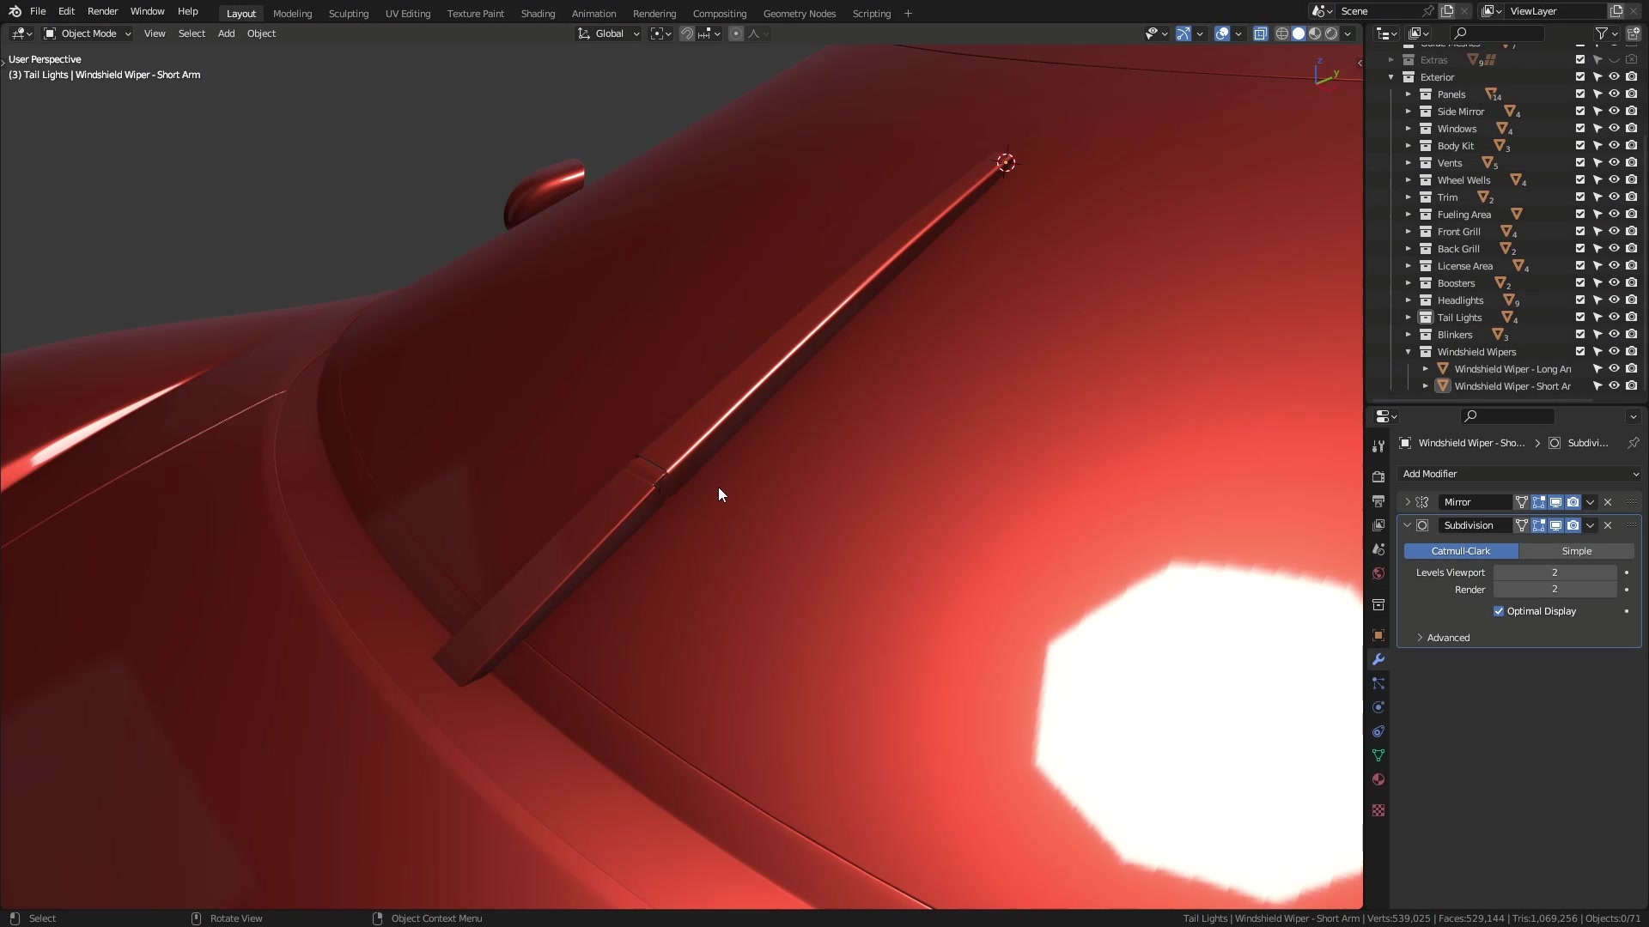Image resolution: width=1649 pixels, height=927 pixels.
Task: Expand the Body Kit collection
Action: coord(1408,146)
